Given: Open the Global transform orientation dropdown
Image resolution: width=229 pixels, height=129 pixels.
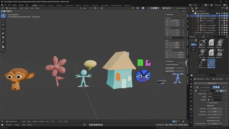Looking at the screenshot, I should tap(84, 8).
